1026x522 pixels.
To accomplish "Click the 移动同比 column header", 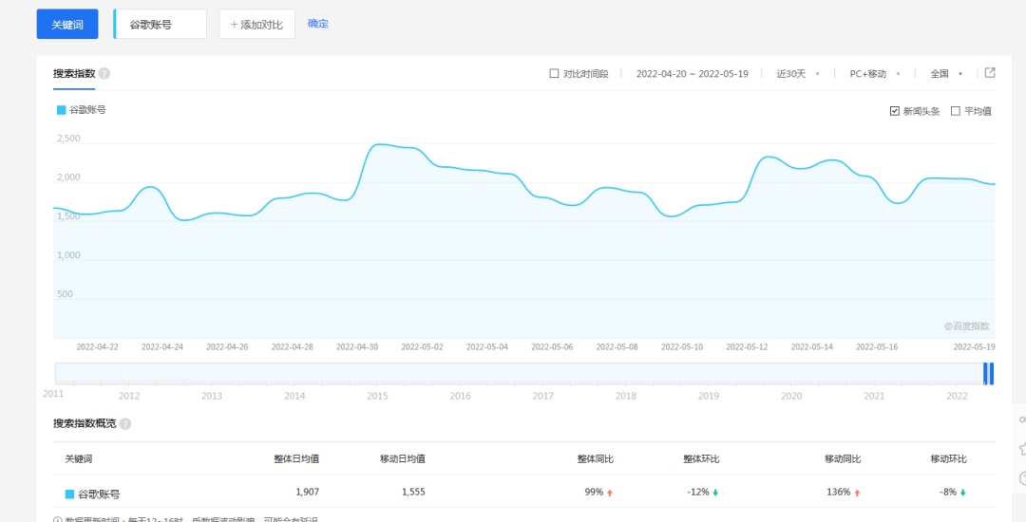I will (x=843, y=458).
